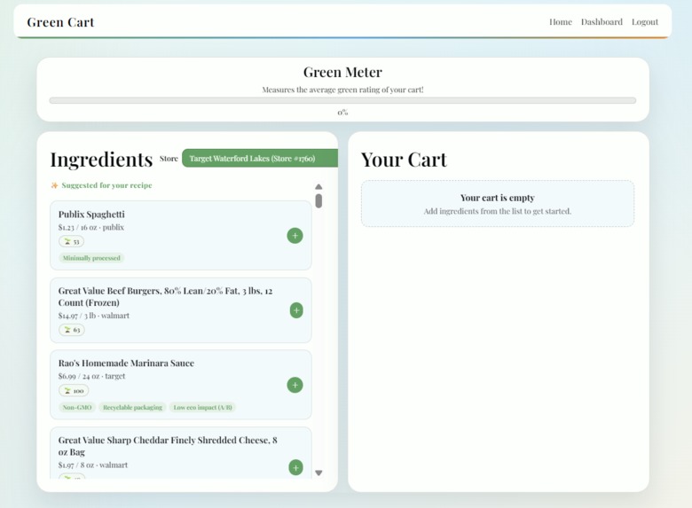692x508 pixels.
Task: Click the green score badge on Publix Spaghetti
Action: tap(71, 242)
